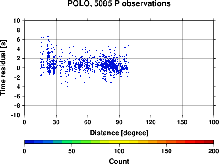Click the 'Distance [degree]' axis label

click(x=119, y=133)
